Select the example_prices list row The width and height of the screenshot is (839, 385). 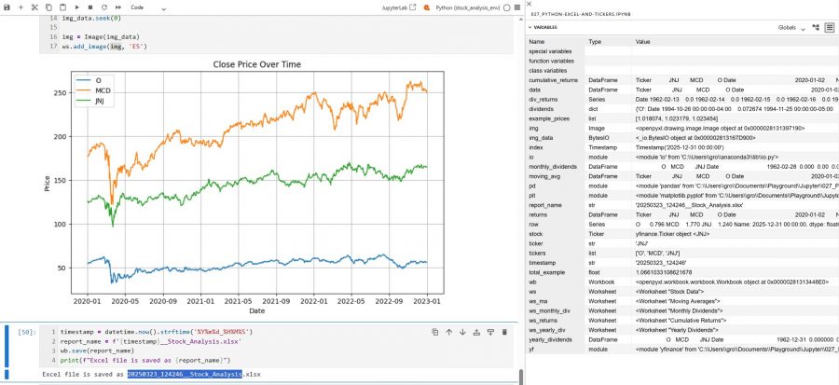[682, 118]
